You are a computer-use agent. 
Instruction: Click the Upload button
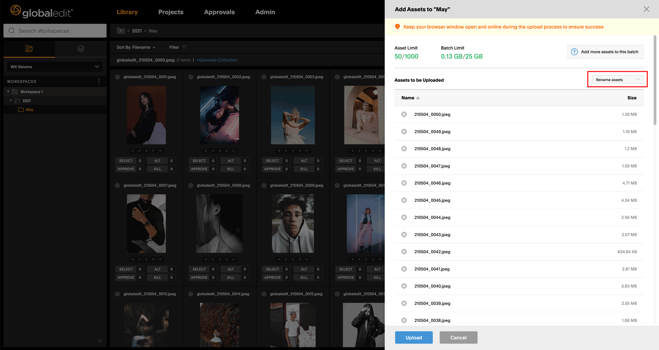tap(414, 337)
